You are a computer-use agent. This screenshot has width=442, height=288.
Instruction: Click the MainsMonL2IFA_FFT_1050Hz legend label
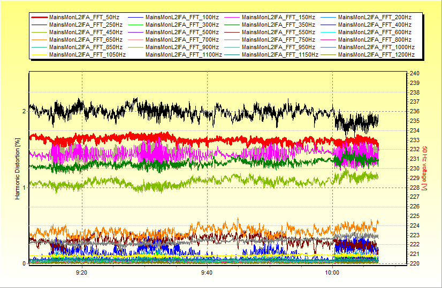tap(87, 55)
